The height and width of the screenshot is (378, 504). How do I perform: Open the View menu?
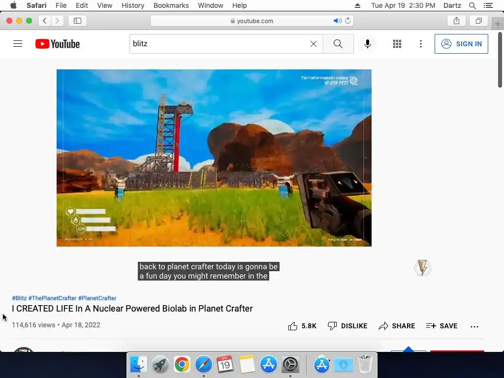tap(104, 5)
